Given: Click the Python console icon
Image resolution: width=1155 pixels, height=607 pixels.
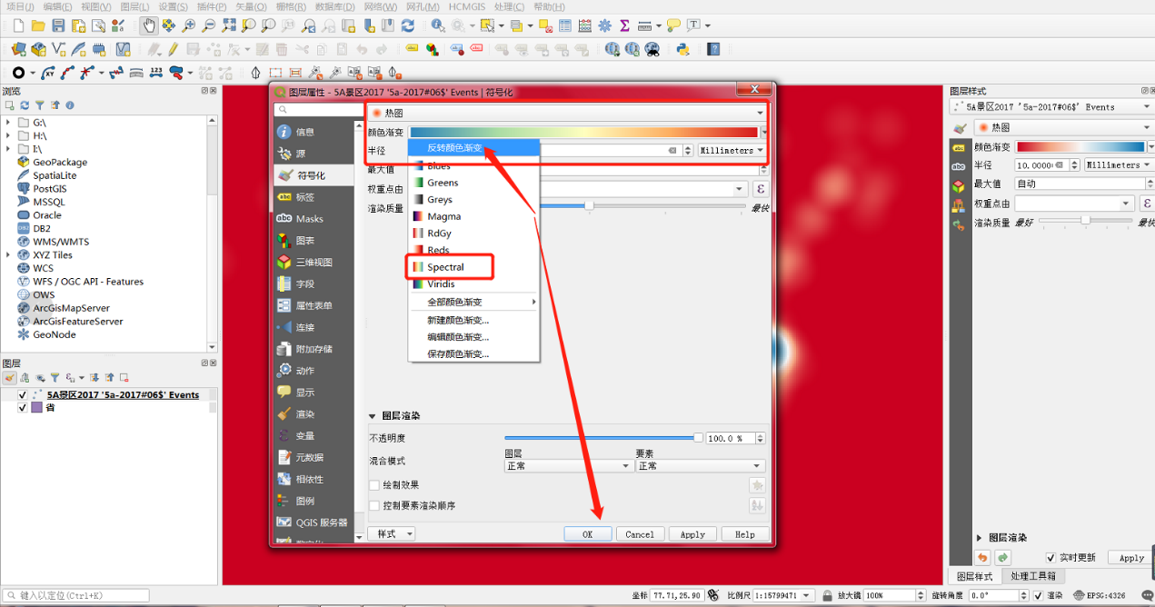Looking at the screenshot, I should coord(682,49).
